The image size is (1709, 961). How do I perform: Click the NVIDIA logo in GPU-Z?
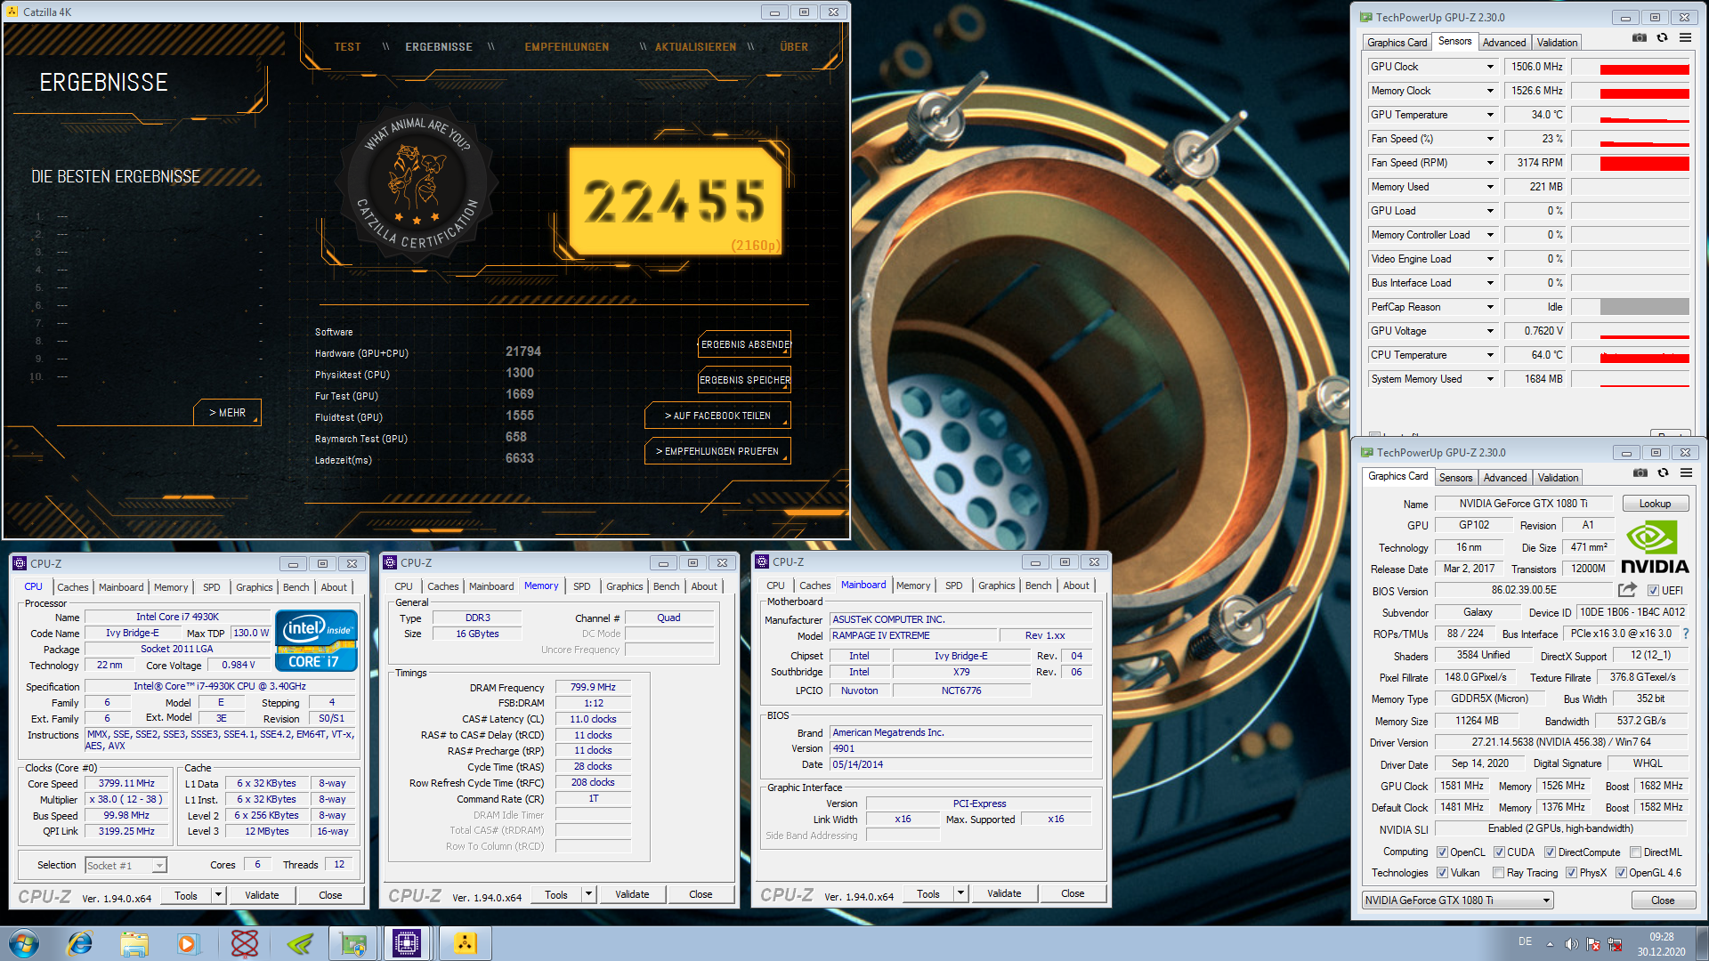tap(1654, 548)
